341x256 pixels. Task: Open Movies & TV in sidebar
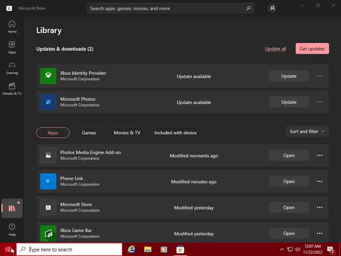tap(12, 89)
